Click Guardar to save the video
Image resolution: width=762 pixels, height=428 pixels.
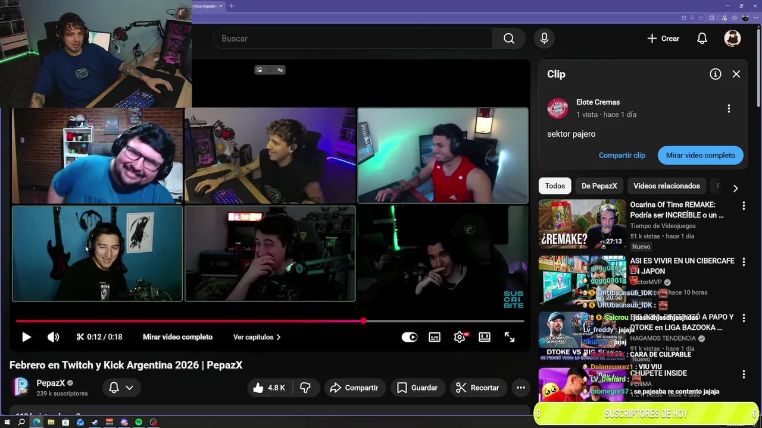417,388
